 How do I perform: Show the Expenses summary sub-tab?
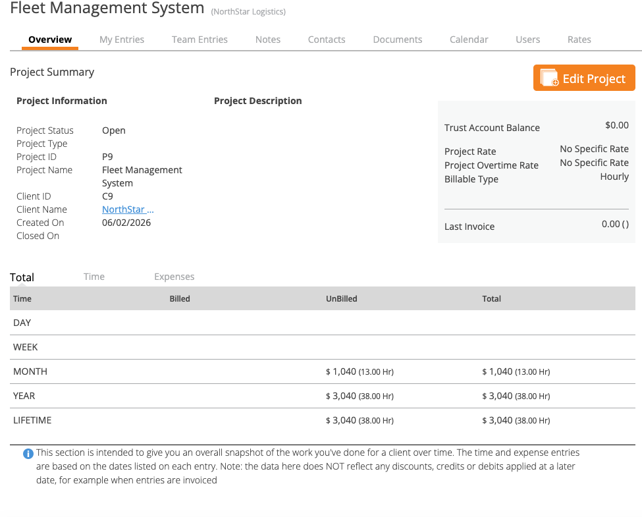(x=174, y=277)
